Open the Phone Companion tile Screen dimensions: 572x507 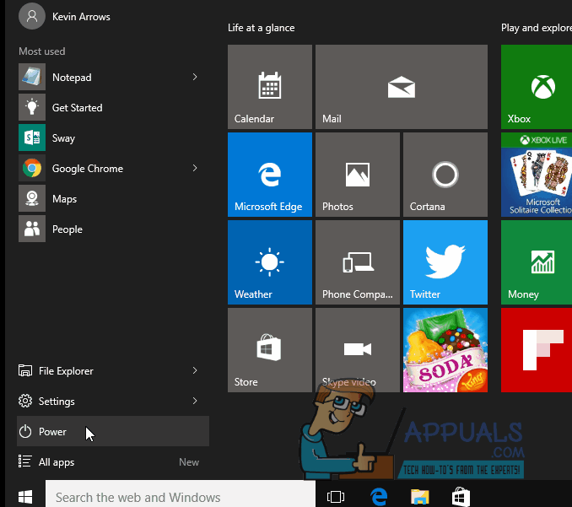pyautogui.click(x=358, y=262)
